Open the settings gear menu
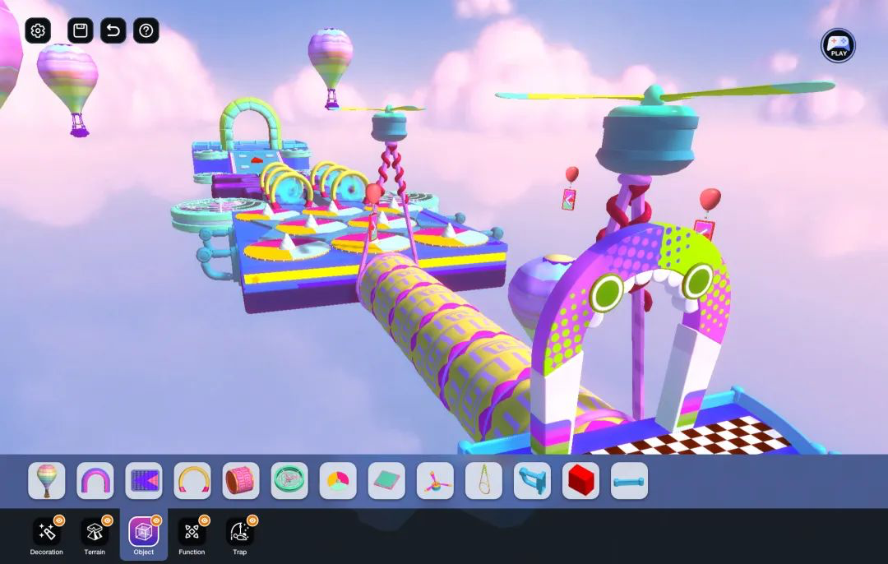888x564 pixels. tap(38, 30)
